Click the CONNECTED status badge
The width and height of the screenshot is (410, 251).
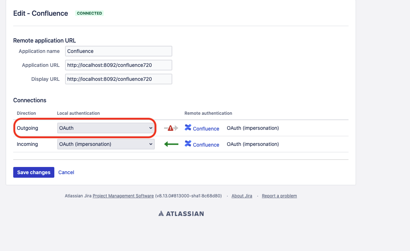[x=89, y=13]
